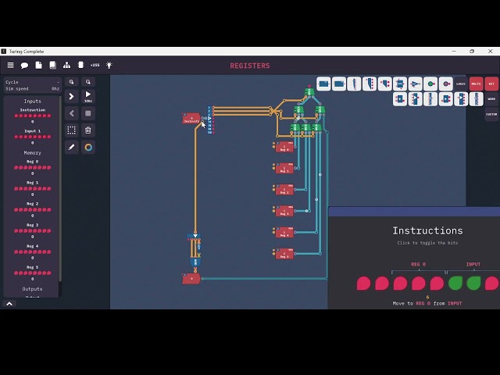Toggle the fifth red bit beside green bits
The image size is (500, 375).
click(x=437, y=283)
